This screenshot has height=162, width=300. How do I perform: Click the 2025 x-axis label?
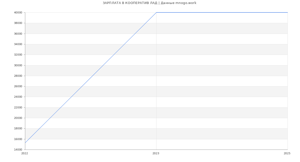(287, 154)
